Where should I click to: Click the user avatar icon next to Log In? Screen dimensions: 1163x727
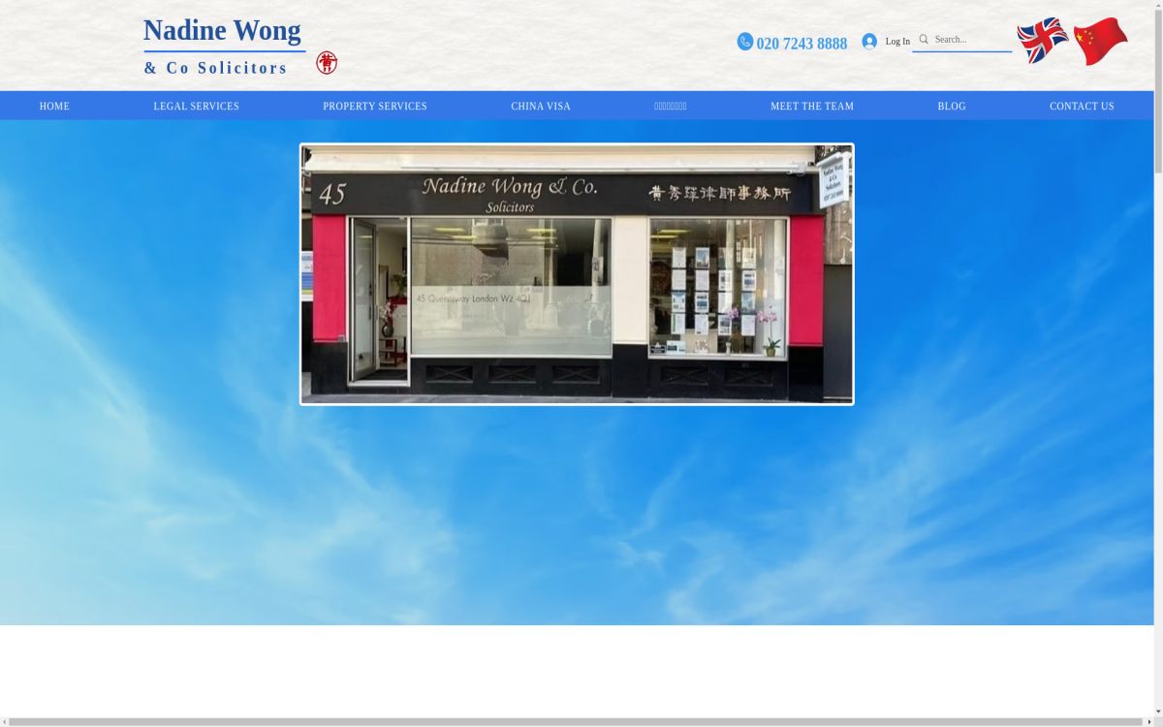(870, 41)
